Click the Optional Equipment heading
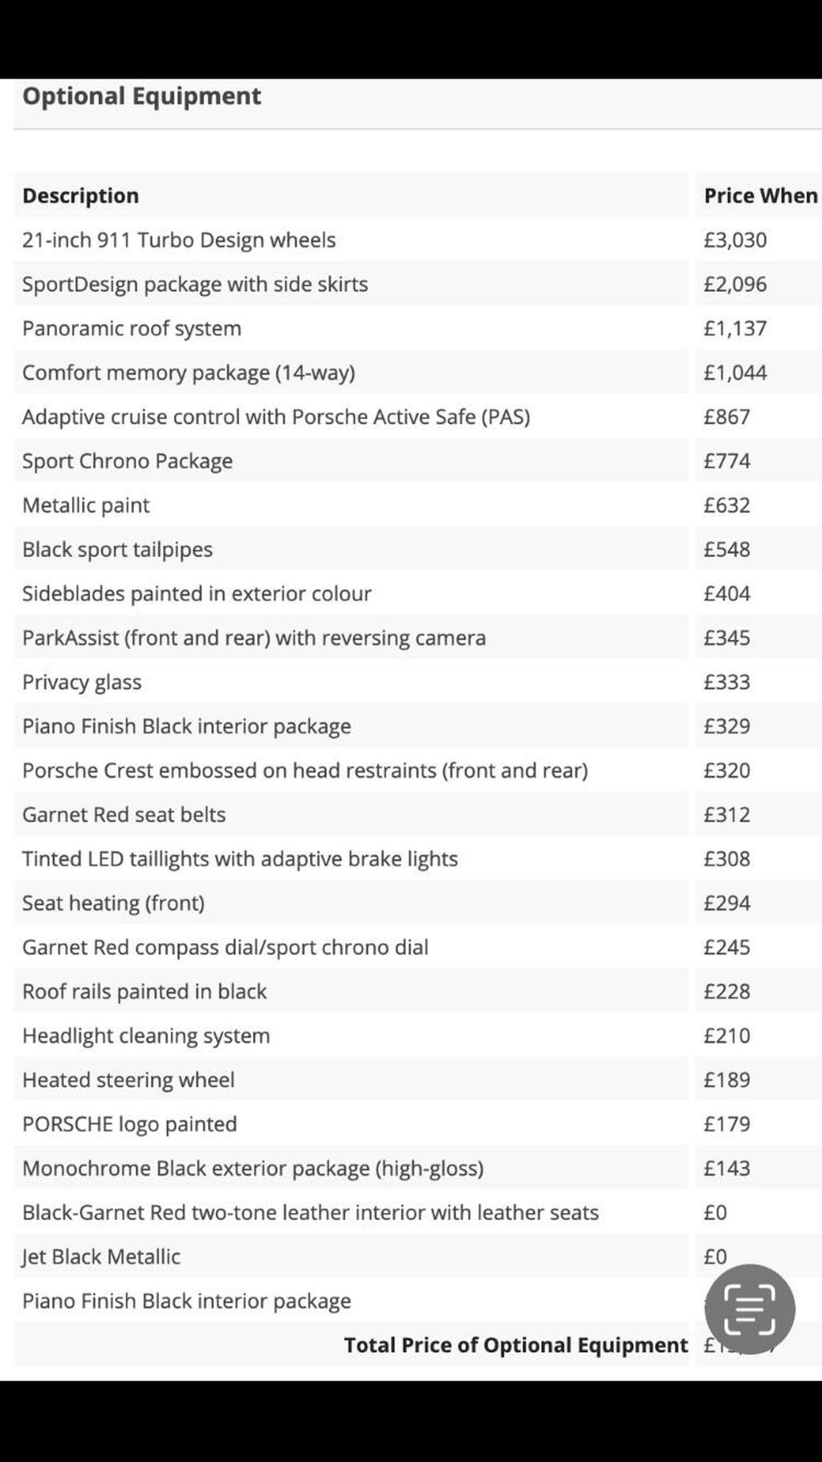822x1462 pixels. [x=141, y=96]
